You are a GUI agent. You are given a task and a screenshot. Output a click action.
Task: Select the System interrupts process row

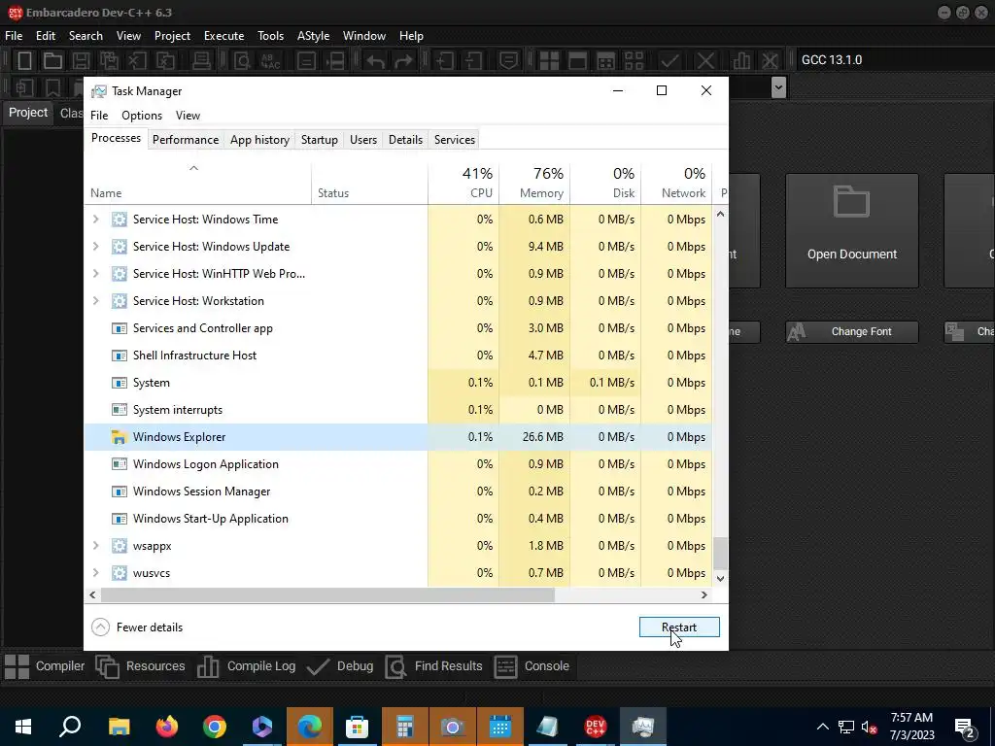397,410
